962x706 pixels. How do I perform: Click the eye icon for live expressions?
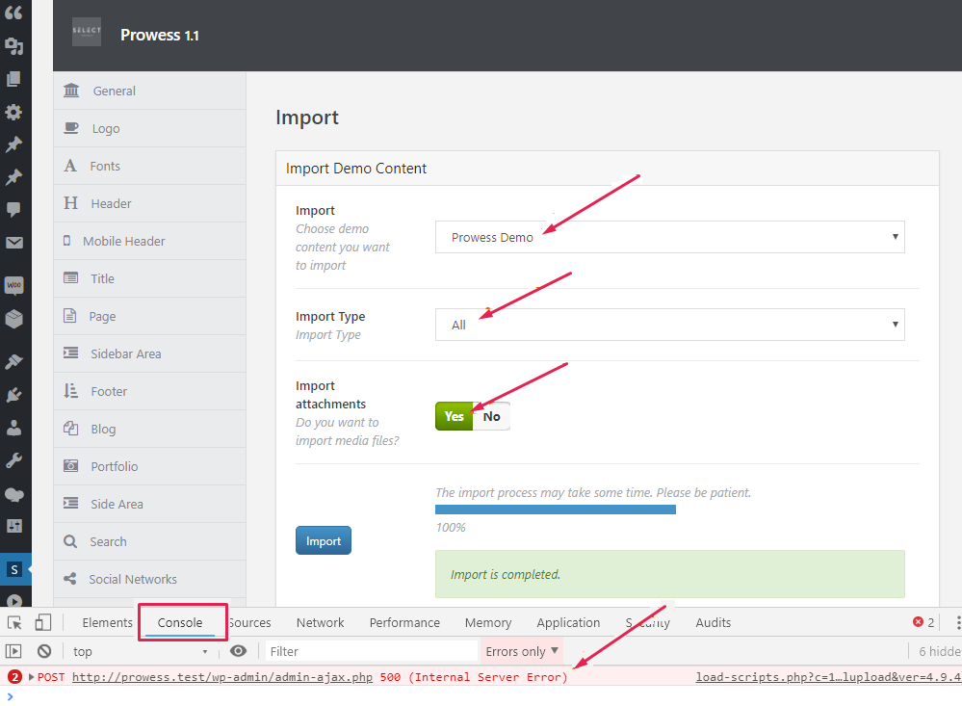point(239,651)
